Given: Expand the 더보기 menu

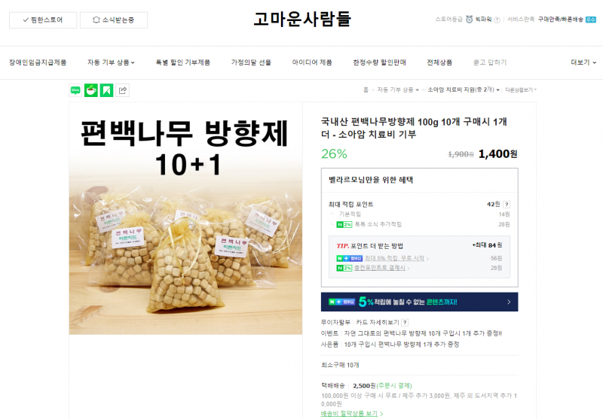Looking at the screenshot, I should [x=583, y=62].
